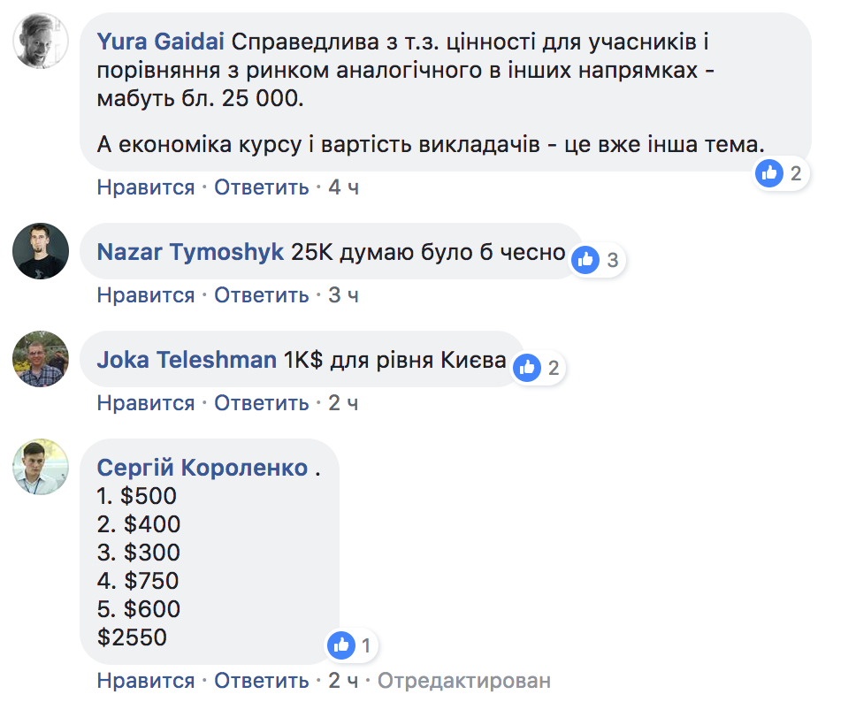Visit Сергій Короленко's profile name link
Viewport: 856px width, 702px height.
[x=203, y=468]
